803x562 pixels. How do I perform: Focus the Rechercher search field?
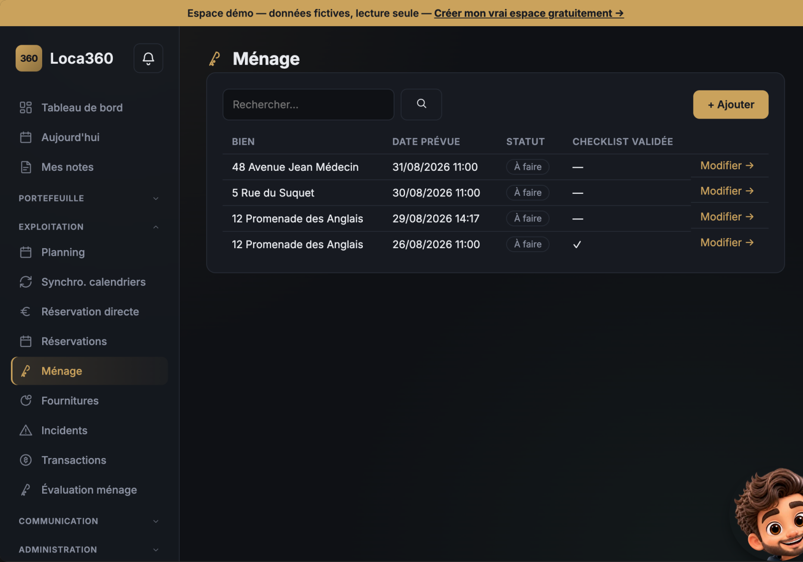click(x=308, y=104)
